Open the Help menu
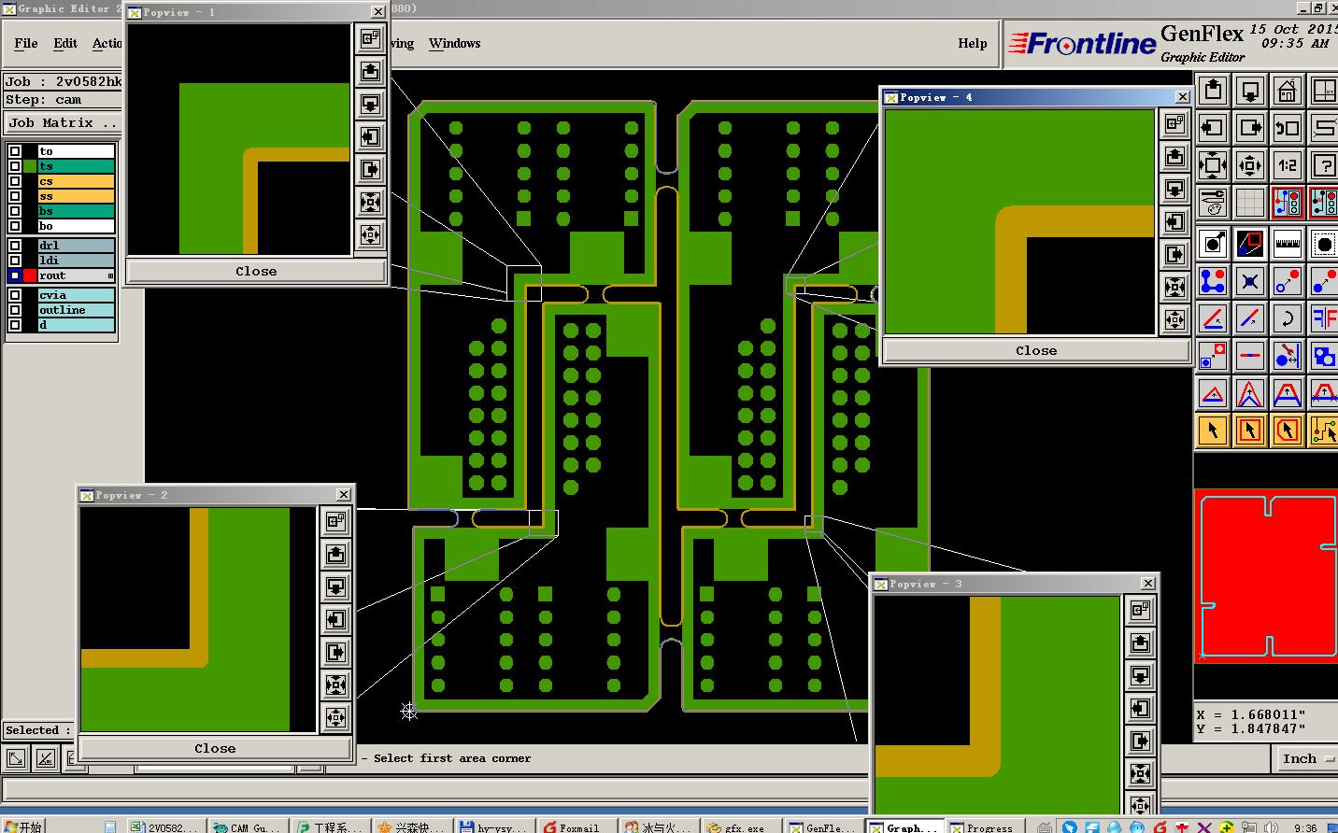The height and width of the screenshot is (833, 1338). click(973, 43)
